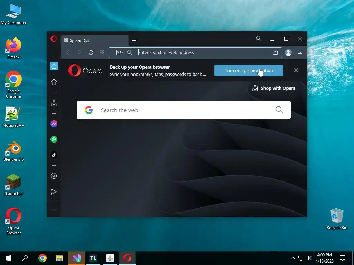Select the TLauncher desktop shortcut

point(13,185)
